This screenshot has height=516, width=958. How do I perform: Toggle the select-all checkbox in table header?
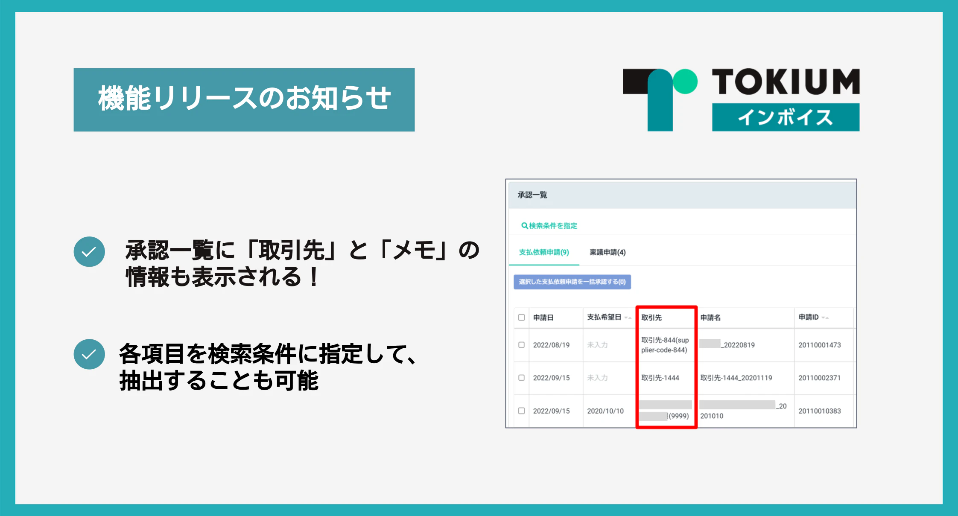coord(521,318)
